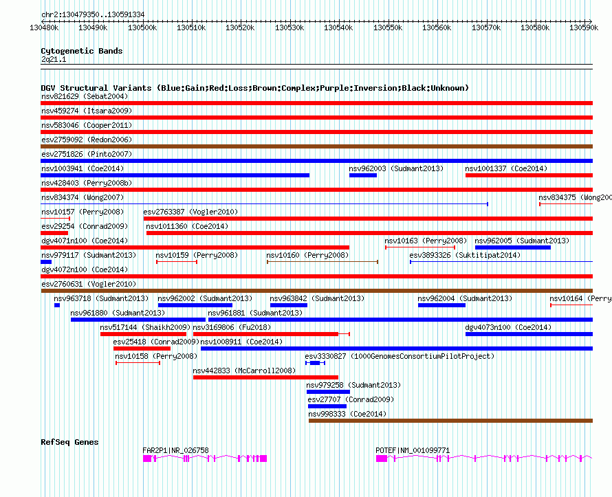The height and width of the screenshot is (497, 612).
Task: Click the nsv834374 (Wong2007) label
Action: coord(83,197)
